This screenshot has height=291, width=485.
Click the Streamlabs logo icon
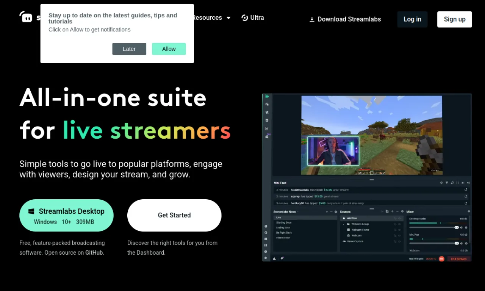click(26, 17)
